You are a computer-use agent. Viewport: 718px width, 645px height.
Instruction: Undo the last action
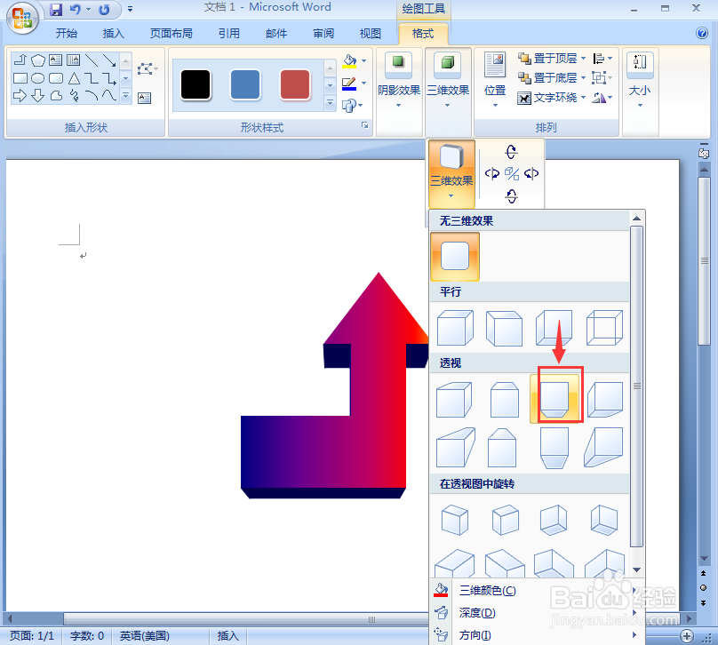click(76, 9)
